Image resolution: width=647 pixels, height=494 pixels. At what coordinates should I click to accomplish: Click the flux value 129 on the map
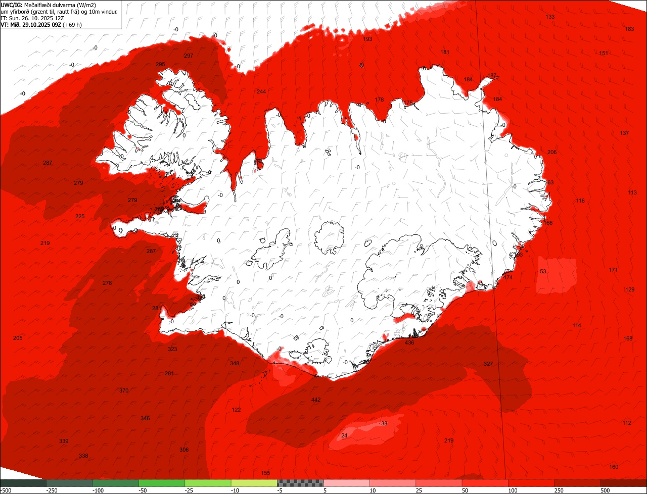(x=630, y=290)
